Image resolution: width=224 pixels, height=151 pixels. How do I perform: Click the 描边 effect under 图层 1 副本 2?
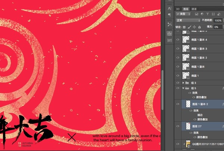tap(200, 115)
